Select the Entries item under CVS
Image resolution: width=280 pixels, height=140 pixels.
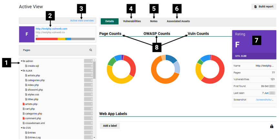[32, 133]
